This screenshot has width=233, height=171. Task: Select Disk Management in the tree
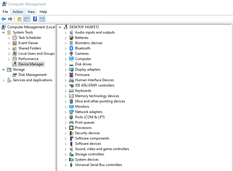32,75
